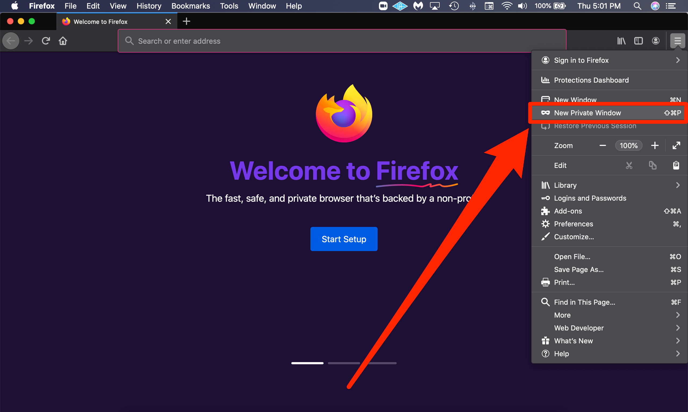Click the Start Setup button
The height and width of the screenshot is (412, 688).
pyautogui.click(x=343, y=239)
